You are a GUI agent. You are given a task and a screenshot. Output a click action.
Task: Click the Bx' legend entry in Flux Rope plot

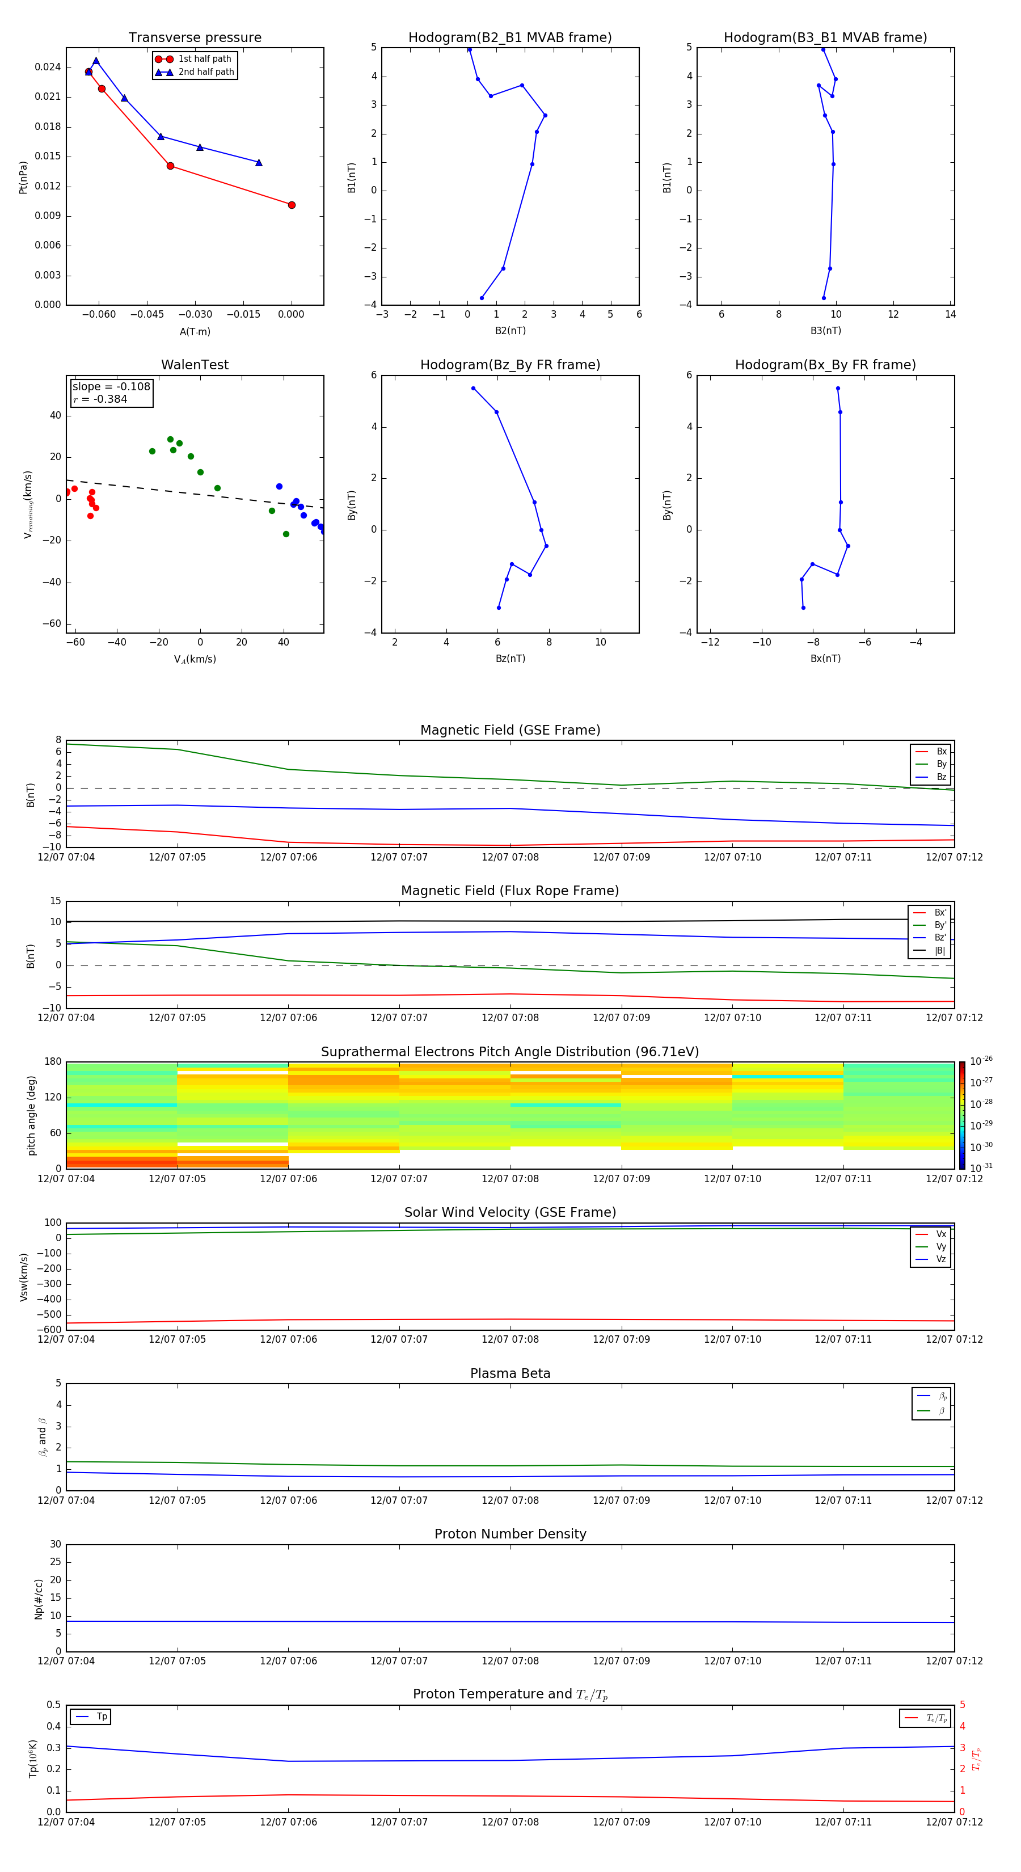tap(930, 913)
